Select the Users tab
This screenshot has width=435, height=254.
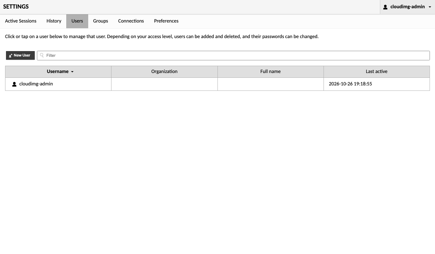[x=77, y=21]
